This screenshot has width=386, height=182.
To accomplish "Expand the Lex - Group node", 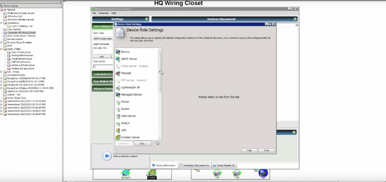I will [1, 72].
